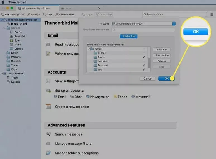Select the Folder List tab
The width and height of the screenshot is (216, 159).
click(x=129, y=36)
